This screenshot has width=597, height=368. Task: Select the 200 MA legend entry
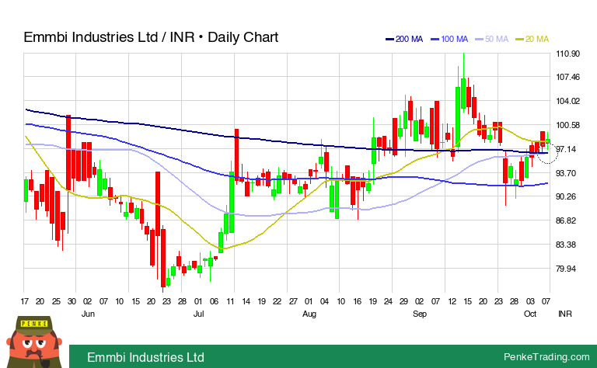point(404,39)
